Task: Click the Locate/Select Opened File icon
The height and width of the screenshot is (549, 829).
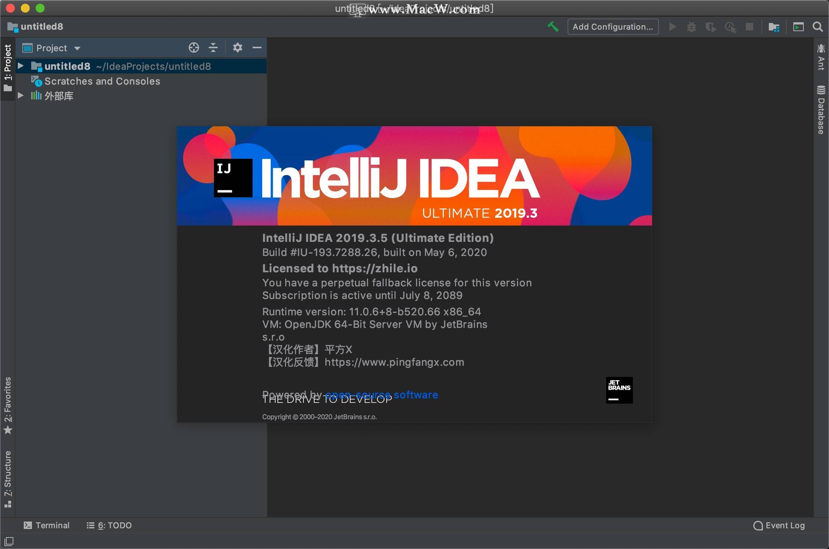Action: [x=194, y=47]
